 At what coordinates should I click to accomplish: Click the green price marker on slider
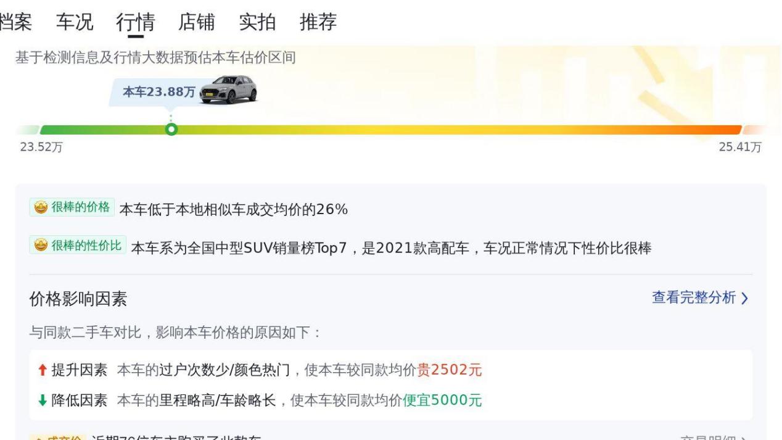[x=171, y=129]
